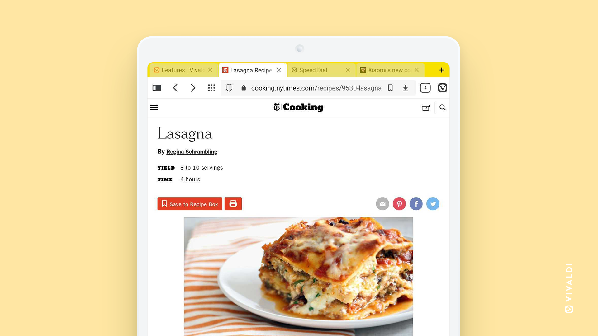Click the print recipe icon button
This screenshot has height=336, width=598.
pyautogui.click(x=233, y=204)
